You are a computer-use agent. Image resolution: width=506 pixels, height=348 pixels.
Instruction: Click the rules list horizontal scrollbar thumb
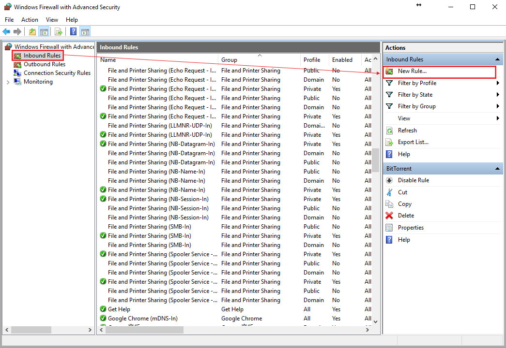pyautogui.click(x=144, y=330)
